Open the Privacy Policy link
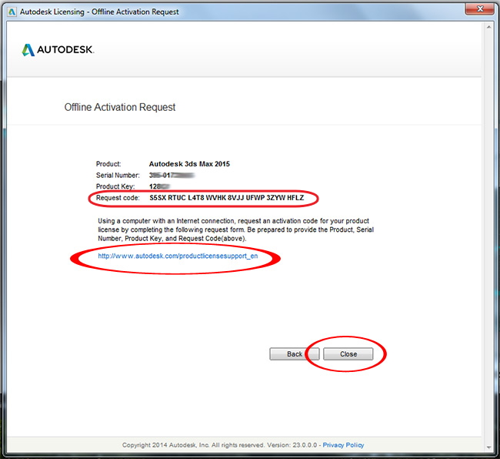 (343, 445)
